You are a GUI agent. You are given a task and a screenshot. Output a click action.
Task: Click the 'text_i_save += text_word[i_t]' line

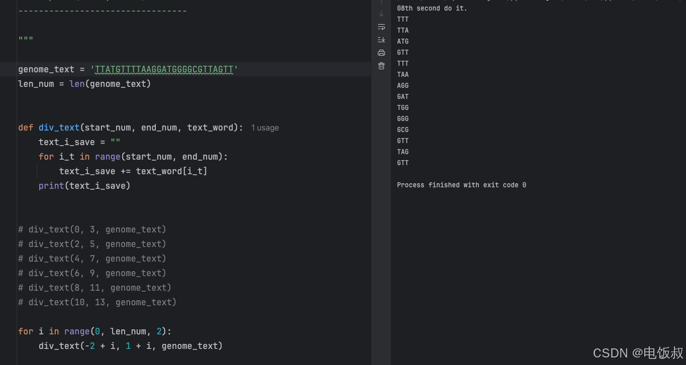pyautogui.click(x=133, y=171)
